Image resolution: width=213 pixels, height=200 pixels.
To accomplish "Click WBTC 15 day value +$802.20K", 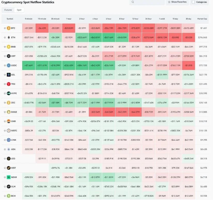I will tap(175, 131).
